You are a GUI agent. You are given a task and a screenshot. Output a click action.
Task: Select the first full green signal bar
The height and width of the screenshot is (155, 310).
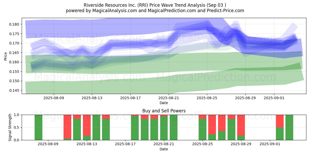38,127
